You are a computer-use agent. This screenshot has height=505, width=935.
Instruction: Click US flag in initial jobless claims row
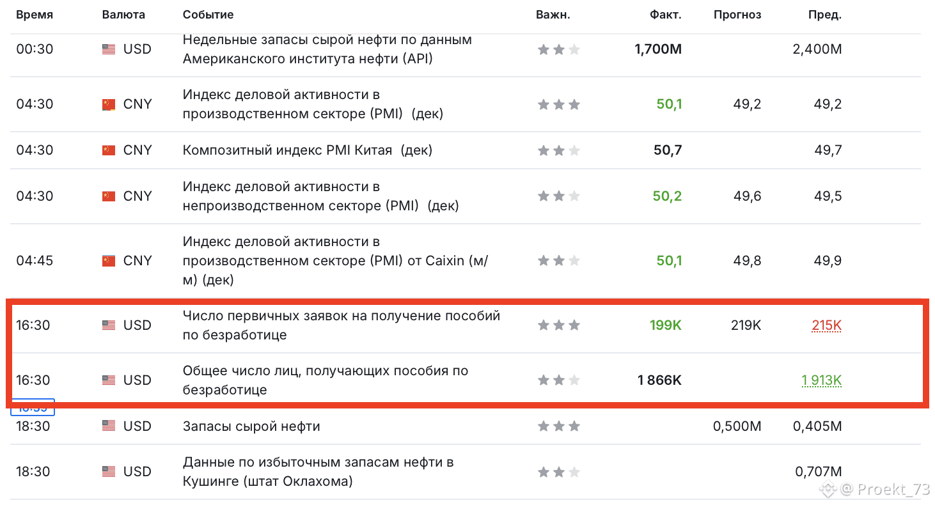[109, 325]
